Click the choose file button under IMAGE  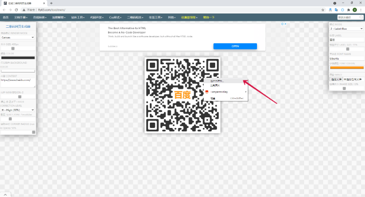click(336, 79)
